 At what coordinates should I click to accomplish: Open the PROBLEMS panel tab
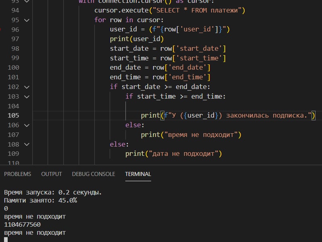tap(18, 174)
